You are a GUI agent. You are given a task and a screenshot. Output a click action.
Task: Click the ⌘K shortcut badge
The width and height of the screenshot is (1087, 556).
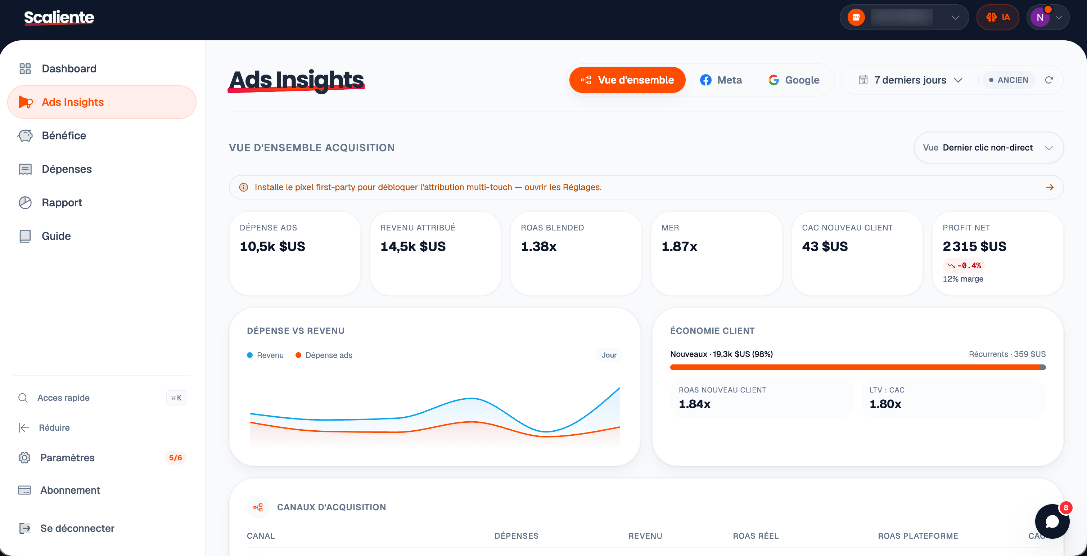point(176,398)
